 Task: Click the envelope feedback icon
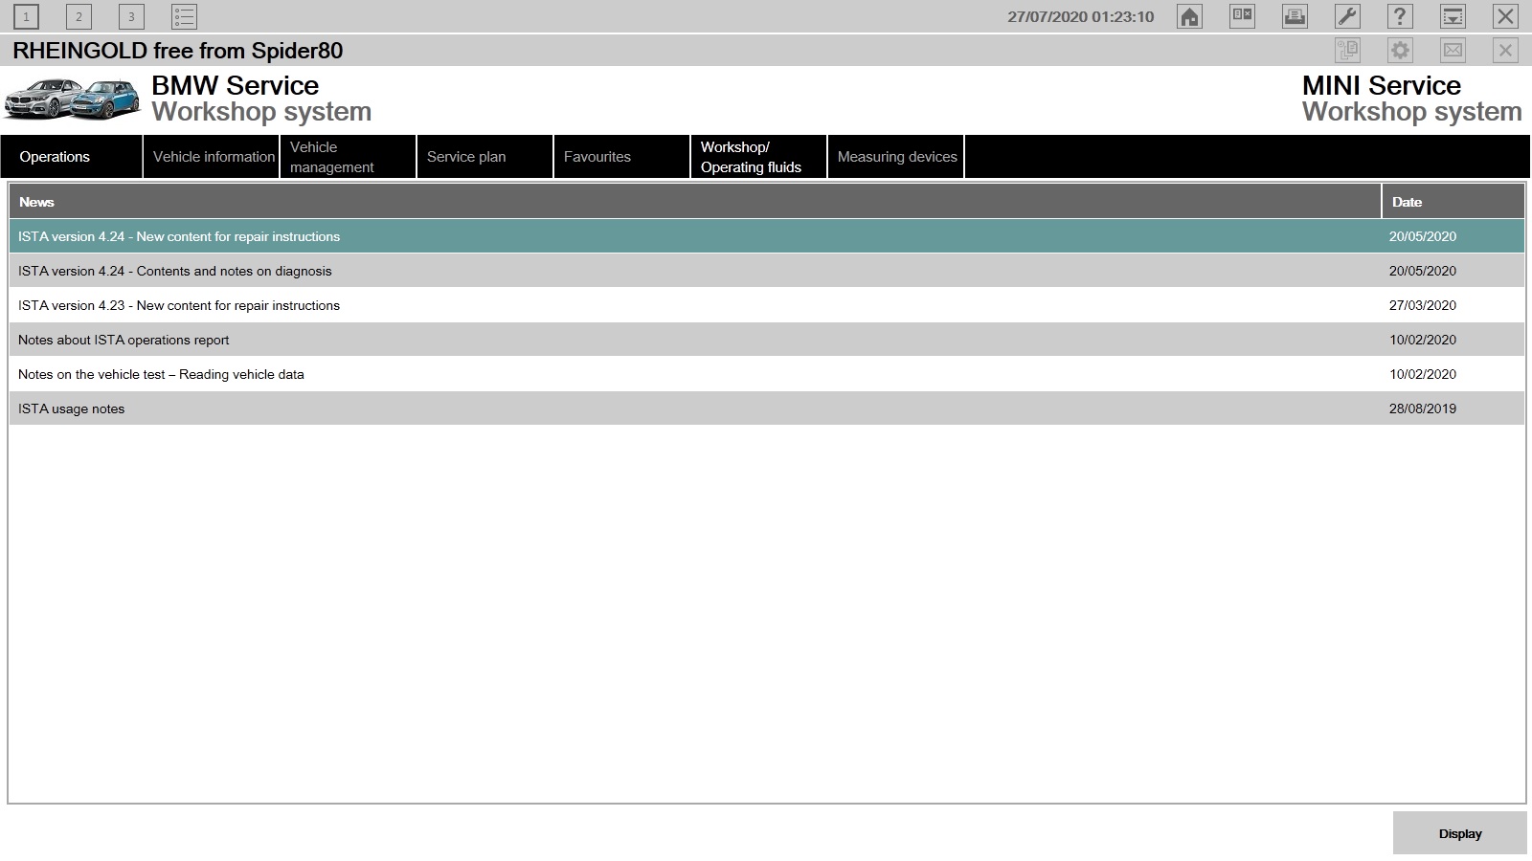click(x=1453, y=51)
